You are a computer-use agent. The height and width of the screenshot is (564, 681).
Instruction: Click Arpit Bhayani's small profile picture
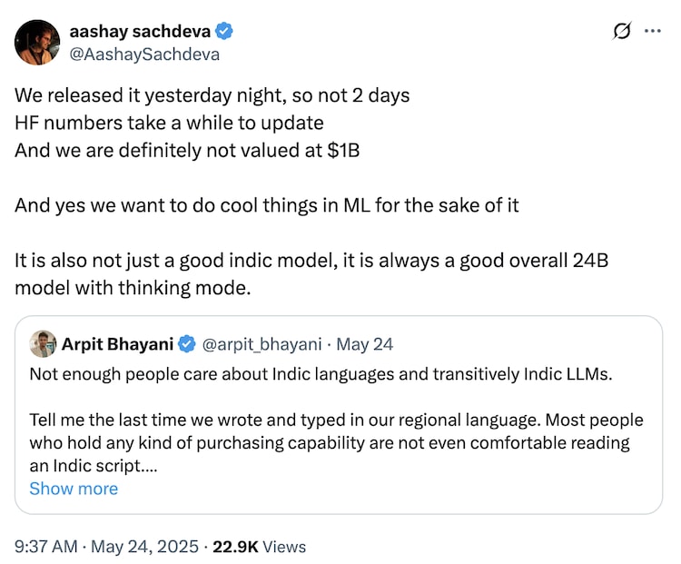(43, 344)
